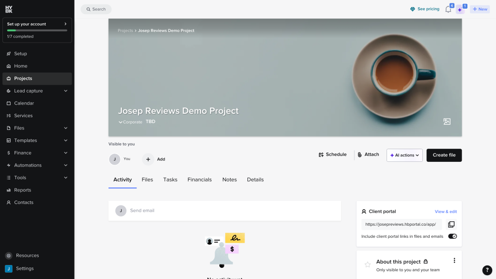Click the HoneyBook logo in the sidebar
Screen dimensions: 496x279
click(x=9, y=9)
